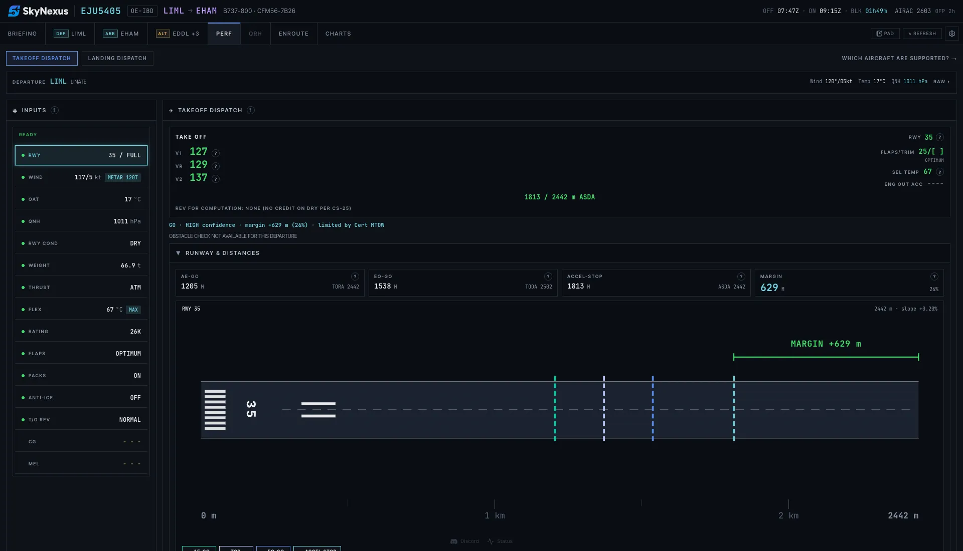Show help for the AE-GO card
The width and height of the screenshot is (963, 551).
click(355, 277)
